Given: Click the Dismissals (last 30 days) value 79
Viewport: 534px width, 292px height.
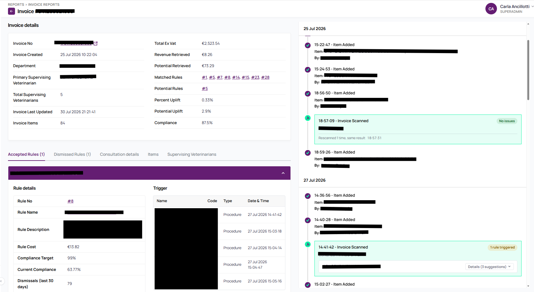Looking at the screenshot, I should point(70,284).
